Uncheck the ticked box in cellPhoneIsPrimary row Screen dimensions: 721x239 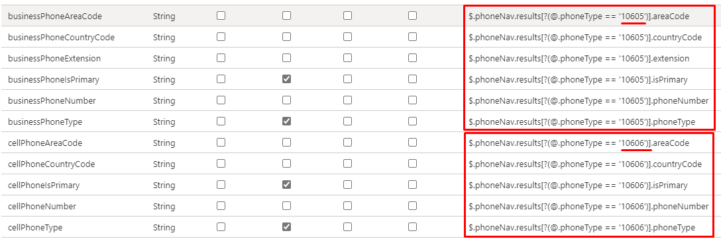coord(286,185)
